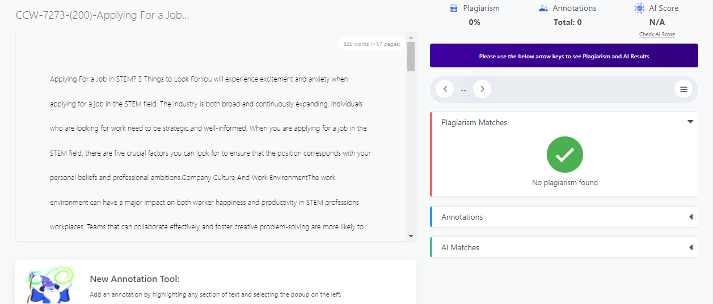This screenshot has height=304, width=713.
Task: Go to previous result arrow
Action: click(445, 89)
